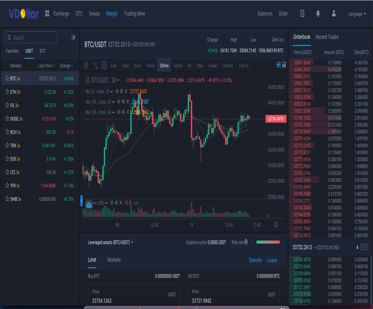Switch to candlestick K-line chart view icon
This screenshot has height=309, width=373.
[279, 64]
